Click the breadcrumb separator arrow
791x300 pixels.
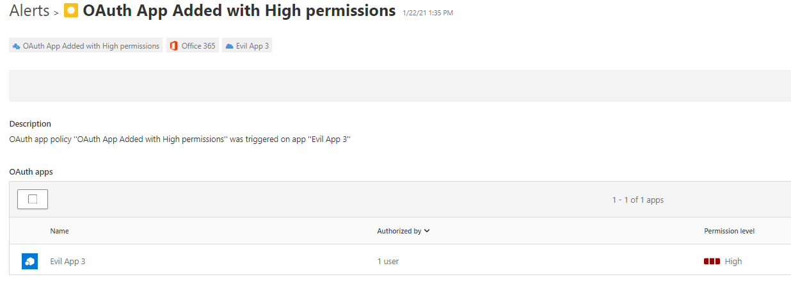[56, 13]
